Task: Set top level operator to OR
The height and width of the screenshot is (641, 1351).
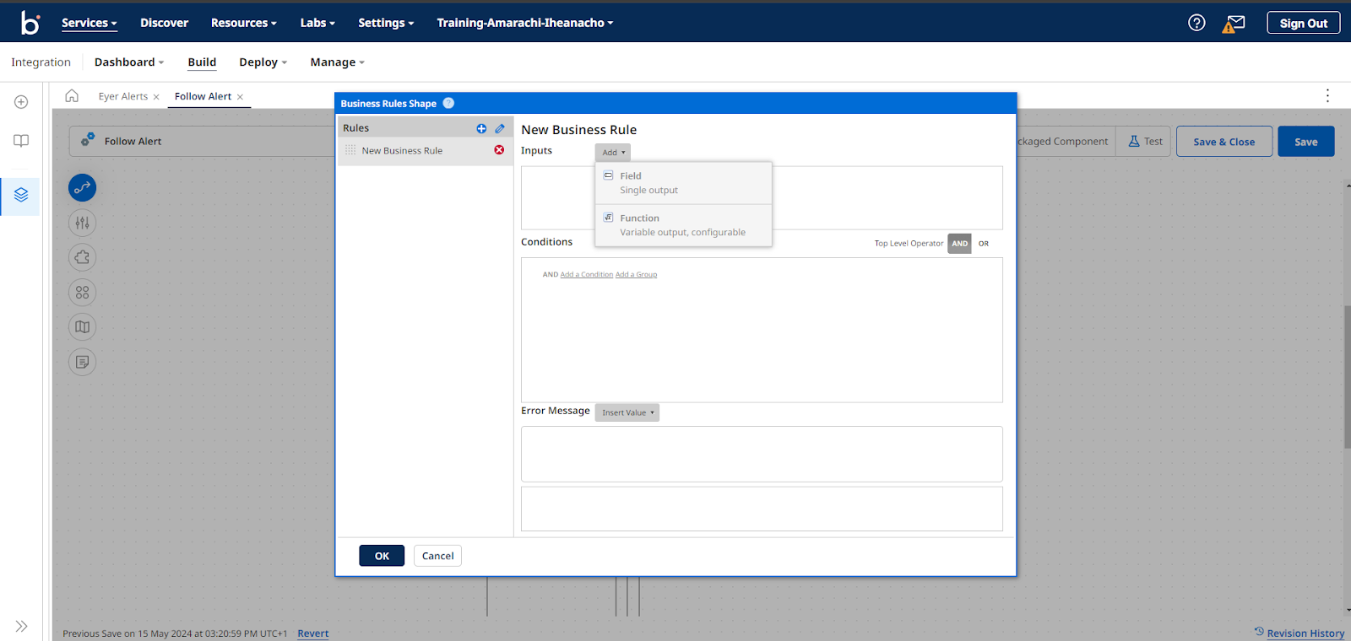Action: coord(984,243)
